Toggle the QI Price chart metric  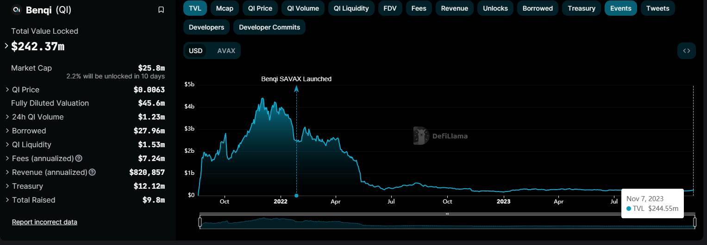point(260,8)
